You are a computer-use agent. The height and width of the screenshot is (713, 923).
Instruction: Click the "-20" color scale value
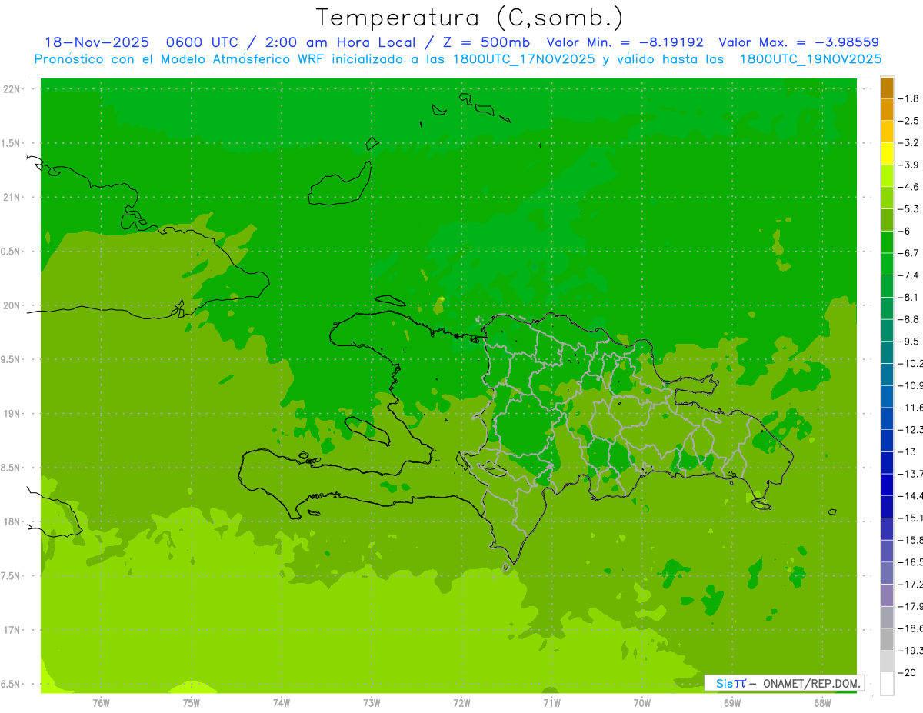(907, 673)
